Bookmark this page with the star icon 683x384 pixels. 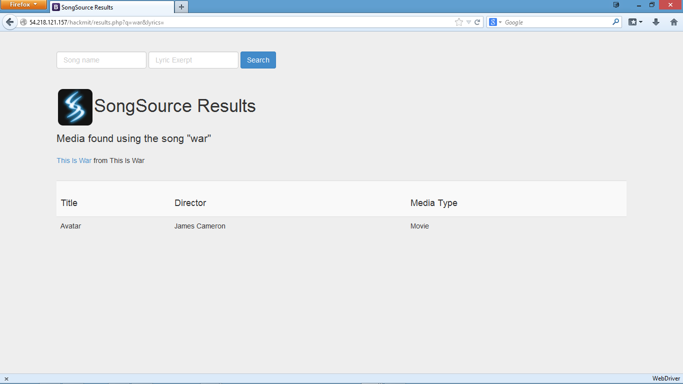458,22
